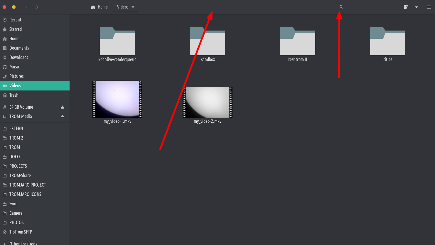The height and width of the screenshot is (245, 435).
Task: Click the hamburger menu icon
Action: pyautogui.click(x=429, y=7)
